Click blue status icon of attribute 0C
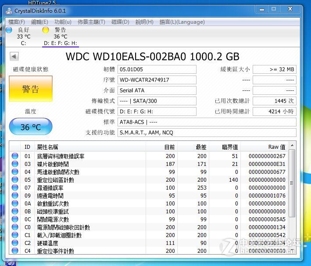The width and height of the screenshot is (311, 266). tap(15, 219)
